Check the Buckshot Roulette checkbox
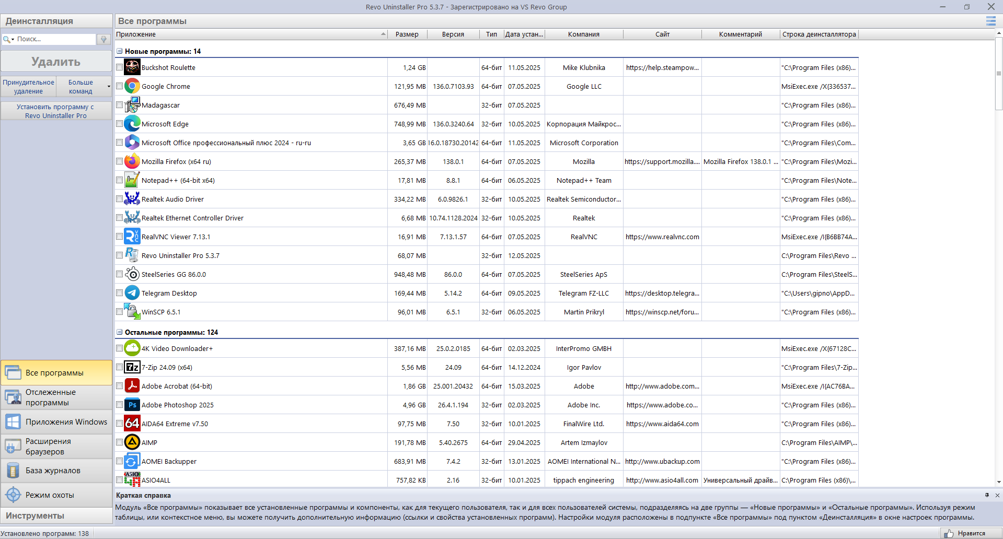 click(120, 67)
